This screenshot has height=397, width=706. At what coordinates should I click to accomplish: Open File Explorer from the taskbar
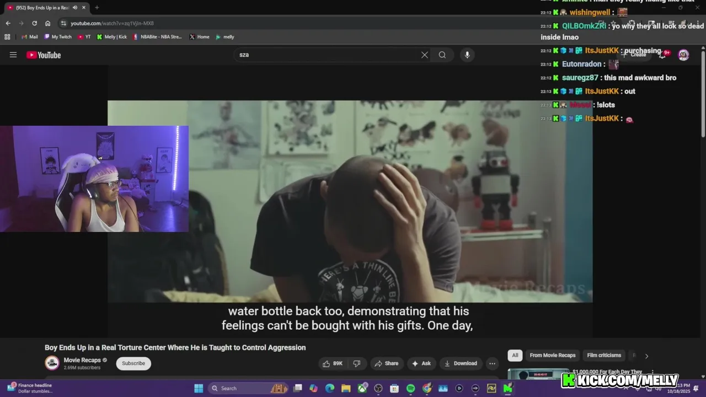tap(346, 388)
